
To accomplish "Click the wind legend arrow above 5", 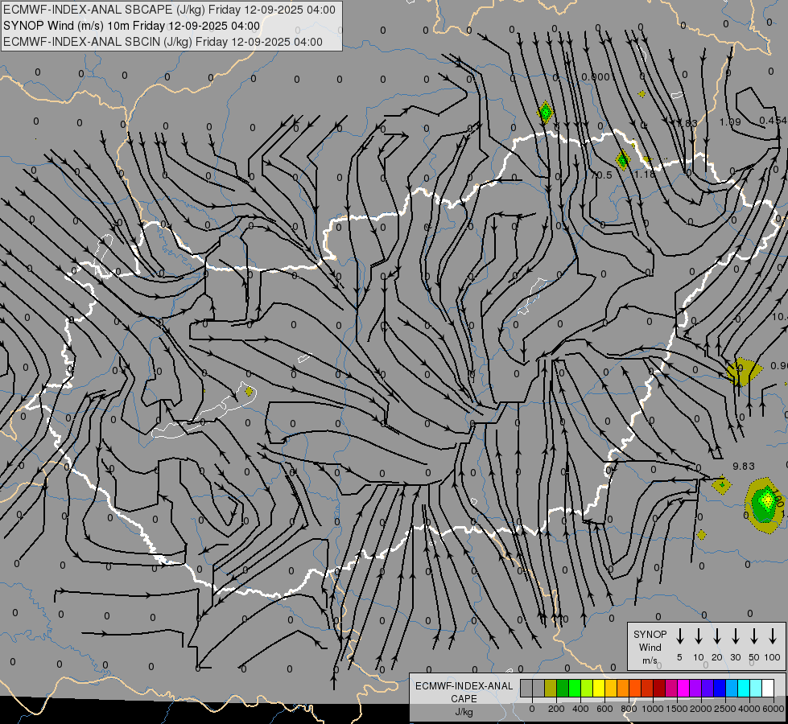I will (680, 636).
